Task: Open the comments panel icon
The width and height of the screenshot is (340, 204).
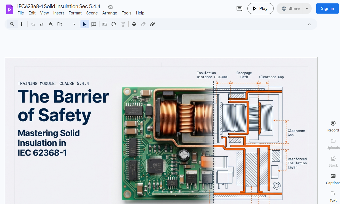Action: [x=239, y=8]
